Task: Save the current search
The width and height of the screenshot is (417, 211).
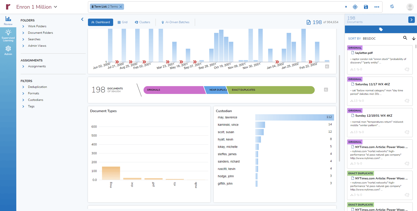Action: 366,7
